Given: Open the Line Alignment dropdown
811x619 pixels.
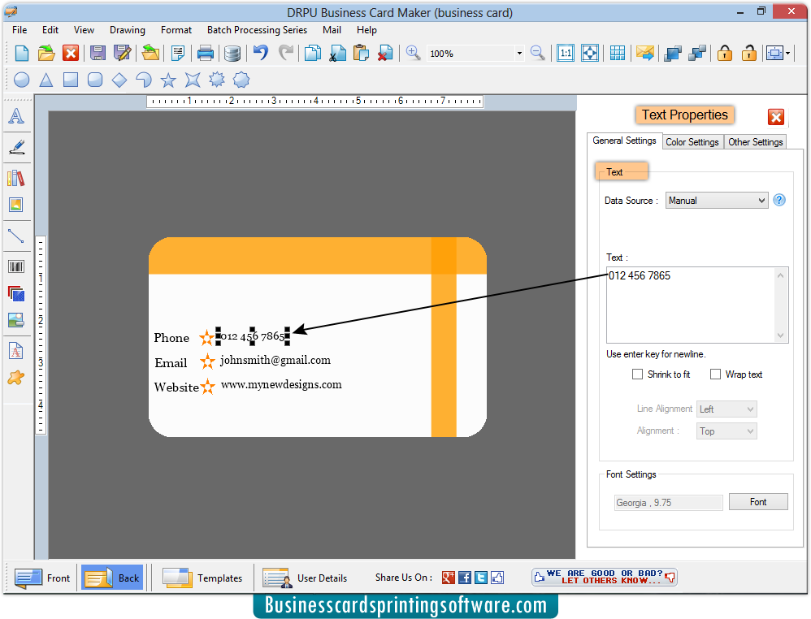Looking at the screenshot, I should [x=726, y=409].
